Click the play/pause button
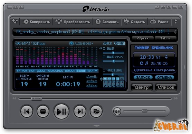The height and width of the screenshot is (134, 192). pos(61,111)
